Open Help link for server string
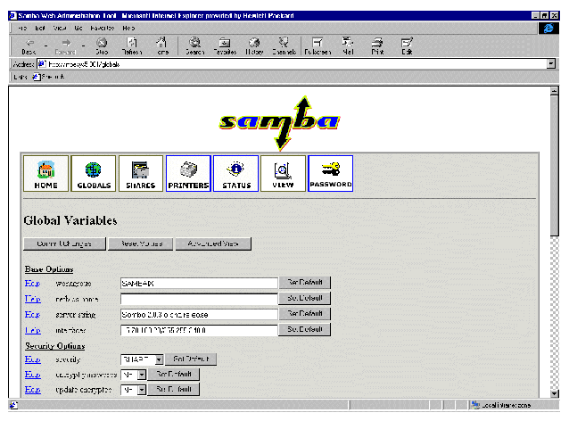 tap(33, 314)
